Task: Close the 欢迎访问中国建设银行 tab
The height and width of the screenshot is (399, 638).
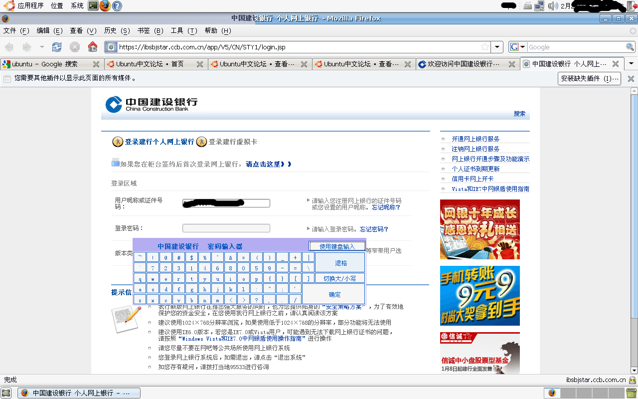Action: (x=511, y=64)
